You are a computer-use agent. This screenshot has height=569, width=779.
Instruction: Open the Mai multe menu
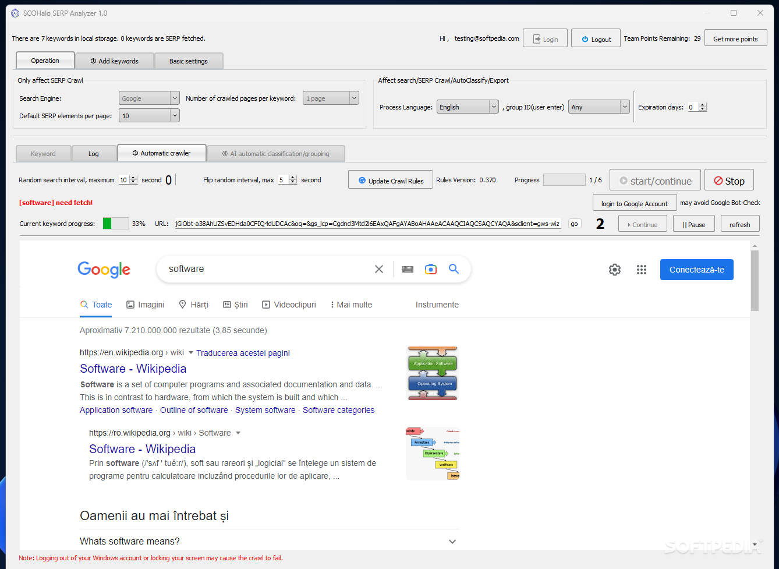click(351, 305)
